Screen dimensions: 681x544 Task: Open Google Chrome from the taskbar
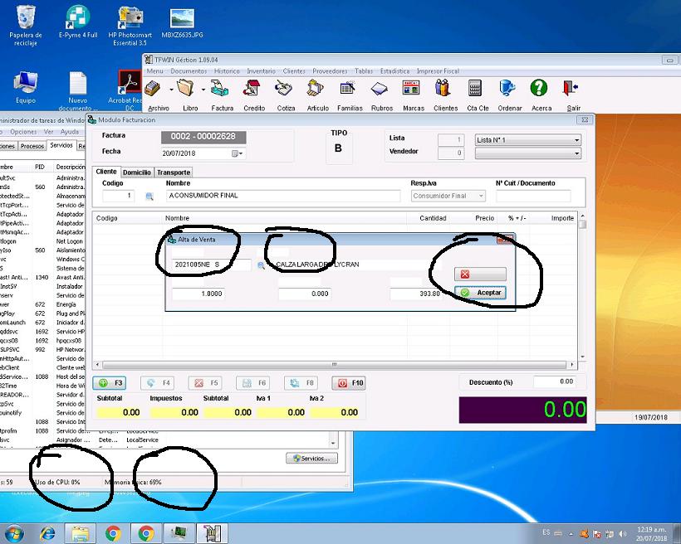click(114, 533)
